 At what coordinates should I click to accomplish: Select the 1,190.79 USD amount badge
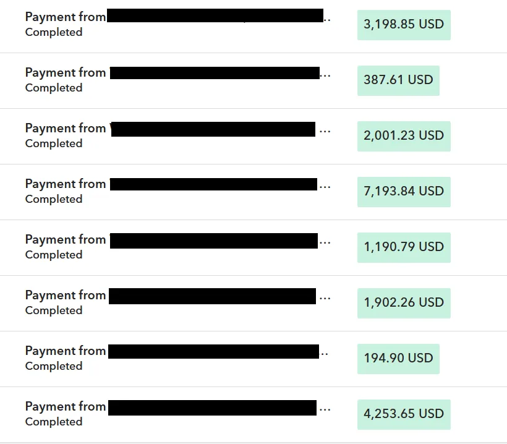pos(404,247)
